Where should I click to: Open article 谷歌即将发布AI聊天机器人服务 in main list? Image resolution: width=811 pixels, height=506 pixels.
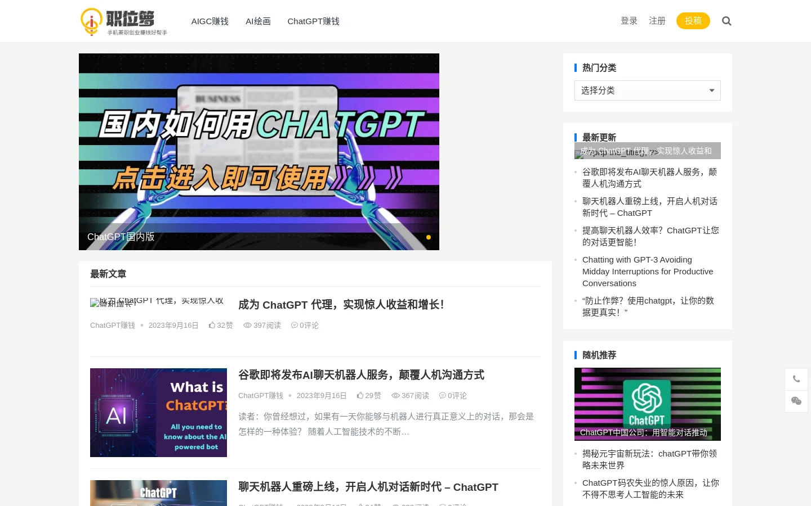tap(361, 375)
